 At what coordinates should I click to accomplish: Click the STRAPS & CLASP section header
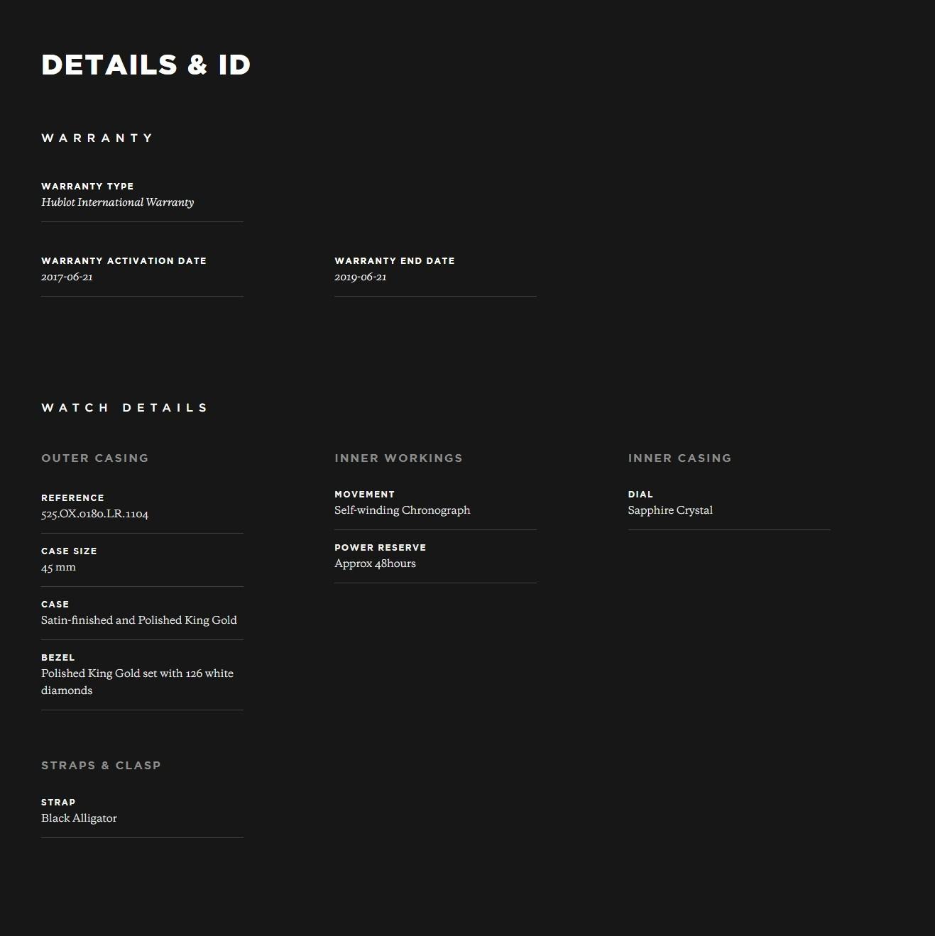pyautogui.click(x=101, y=765)
